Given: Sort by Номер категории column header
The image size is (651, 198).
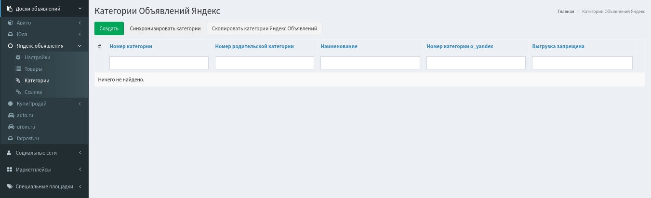Looking at the screenshot, I should 131,46.
